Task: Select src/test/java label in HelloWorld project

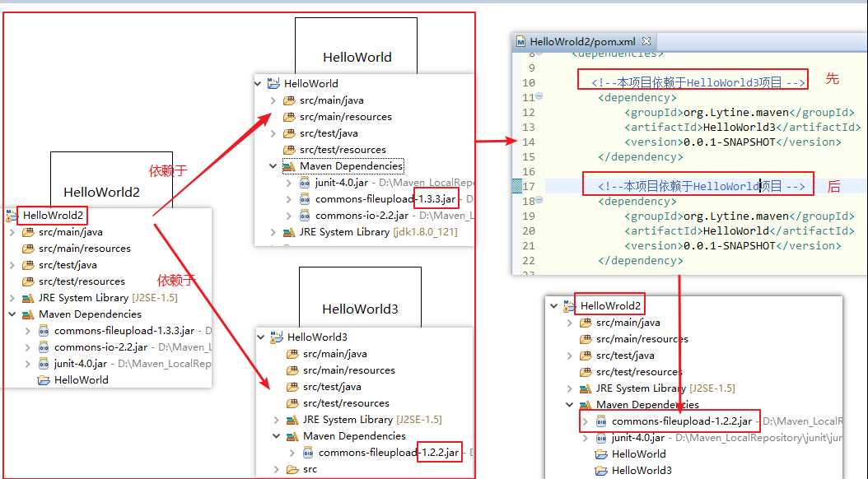Action: 329,133
